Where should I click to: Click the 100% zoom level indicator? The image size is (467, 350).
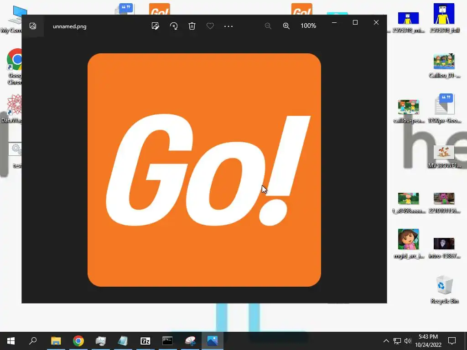(x=308, y=26)
